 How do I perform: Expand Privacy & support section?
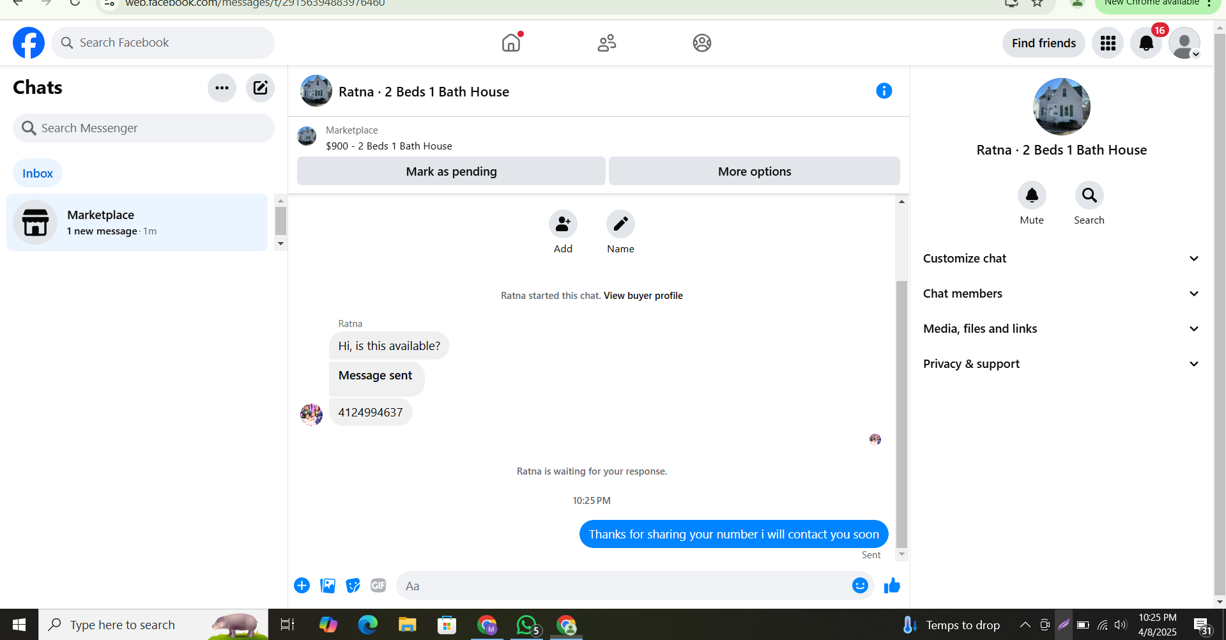[x=1061, y=363]
